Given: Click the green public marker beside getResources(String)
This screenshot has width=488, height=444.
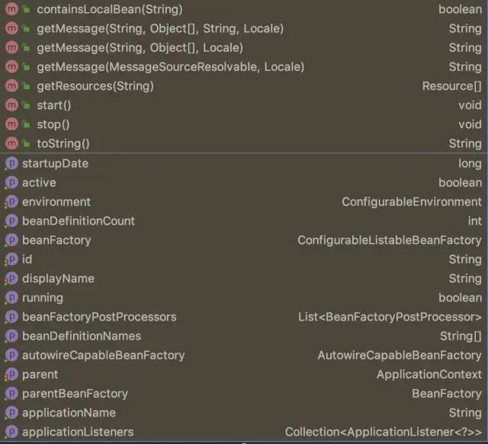Looking at the screenshot, I should click(27, 86).
